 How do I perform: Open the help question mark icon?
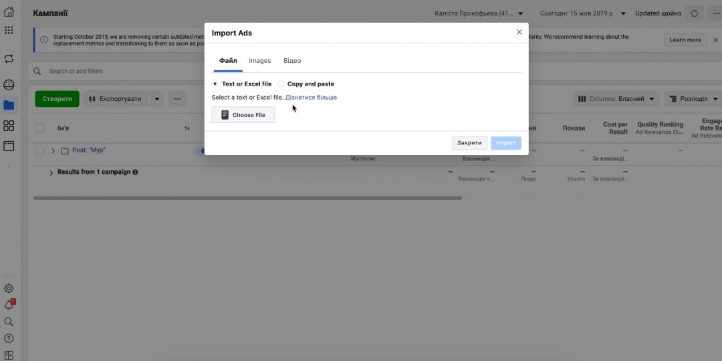click(x=9, y=338)
